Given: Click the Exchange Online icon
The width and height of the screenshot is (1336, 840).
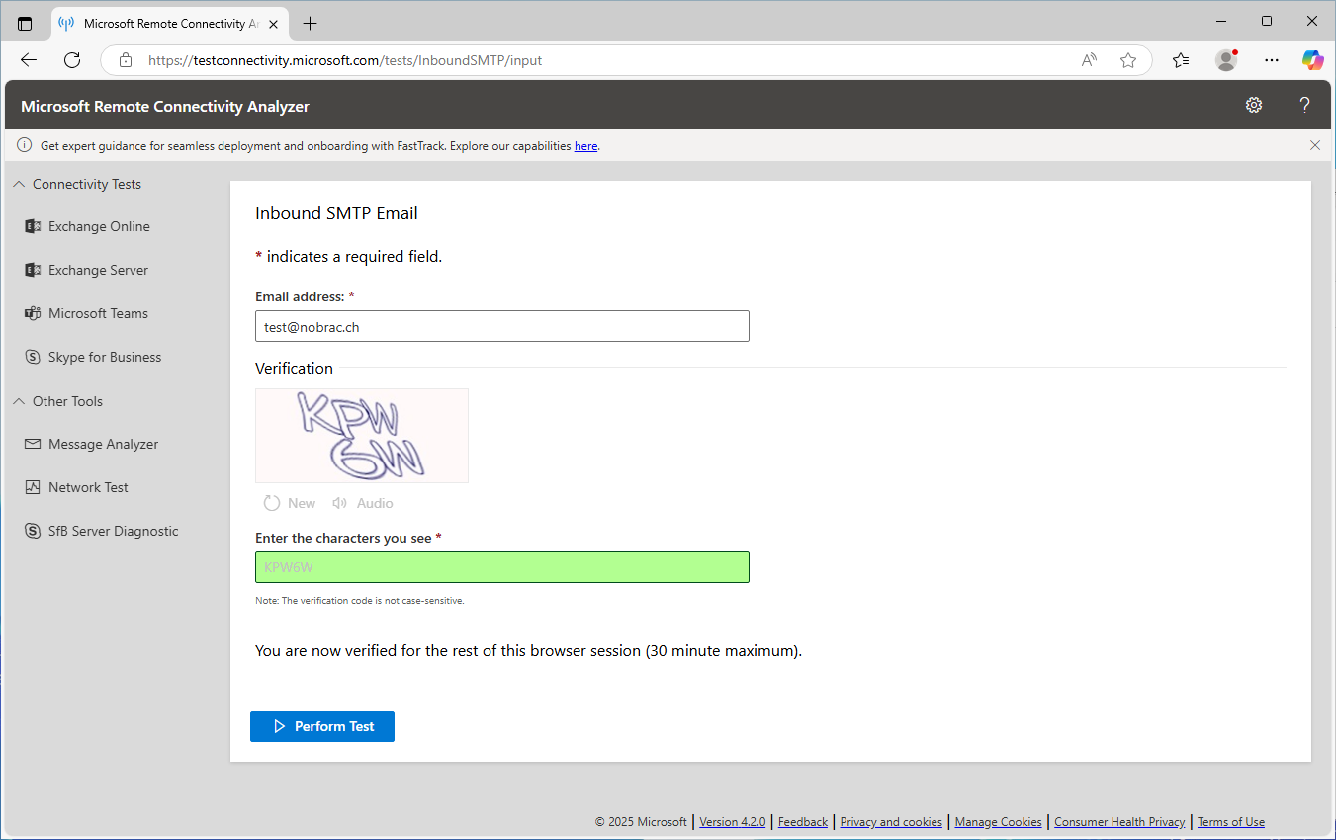Looking at the screenshot, I should click(x=33, y=226).
